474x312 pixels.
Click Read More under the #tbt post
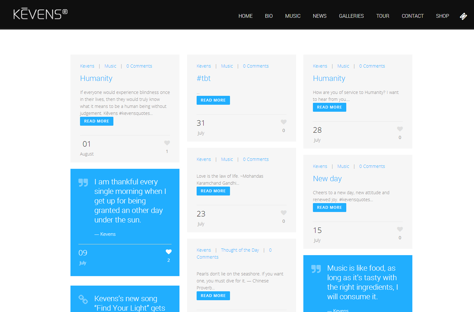coord(213,100)
